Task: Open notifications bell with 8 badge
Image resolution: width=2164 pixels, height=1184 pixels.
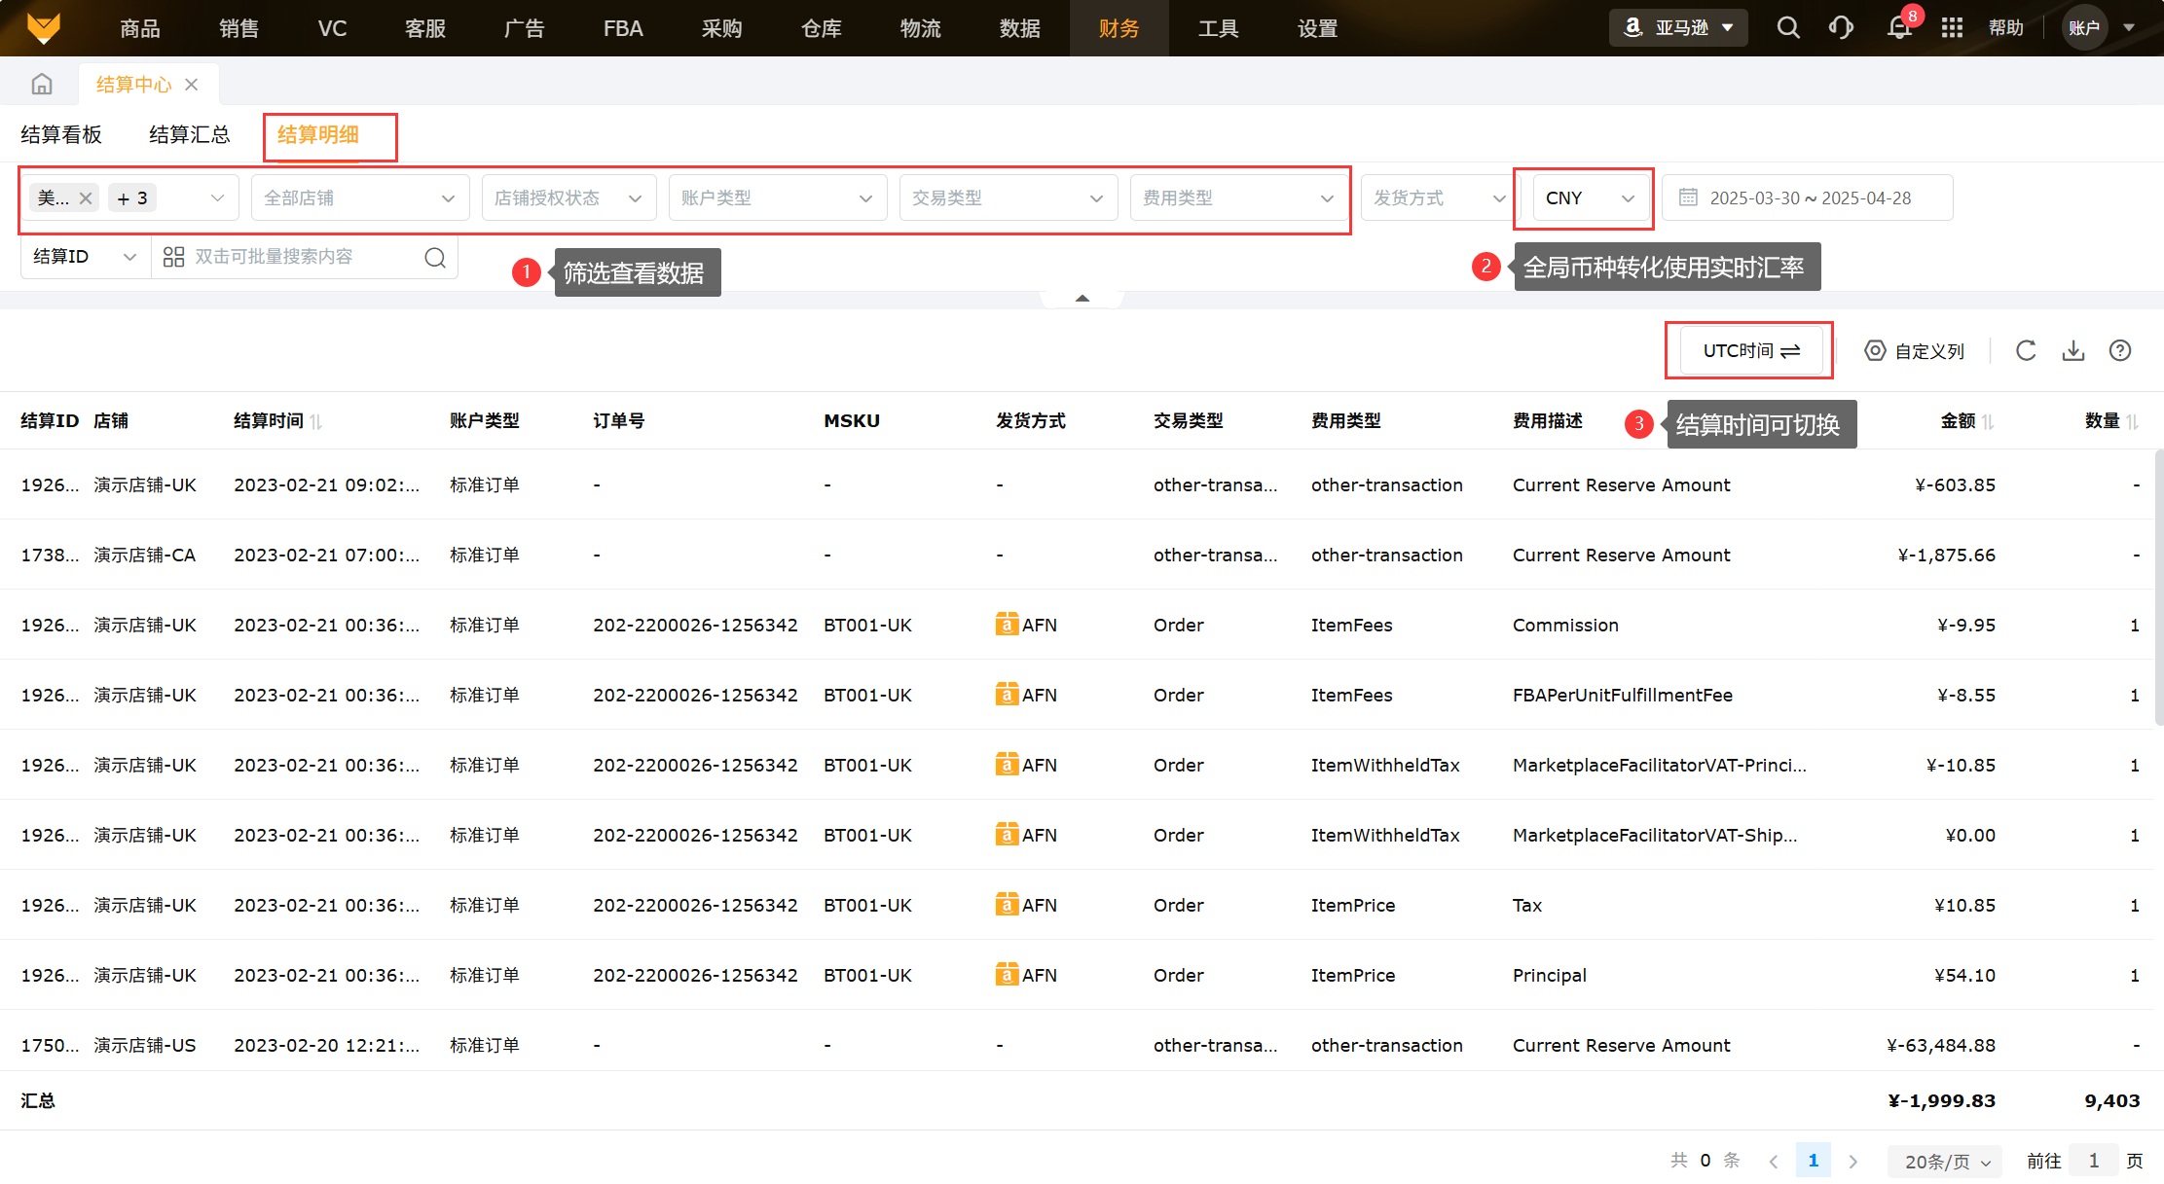Action: 1898,28
